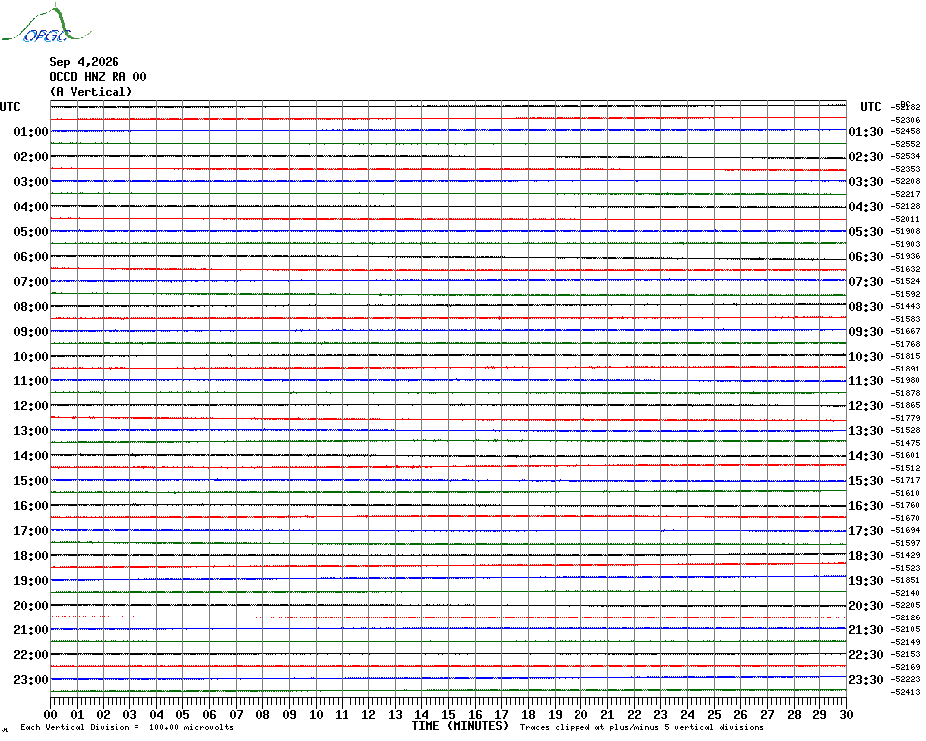Click the 30 minute tick label
This screenshot has width=926, height=741.
click(846, 715)
